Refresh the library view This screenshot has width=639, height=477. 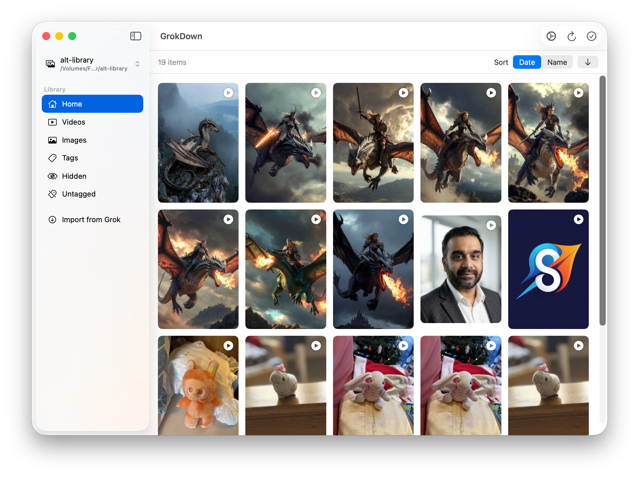click(571, 36)
